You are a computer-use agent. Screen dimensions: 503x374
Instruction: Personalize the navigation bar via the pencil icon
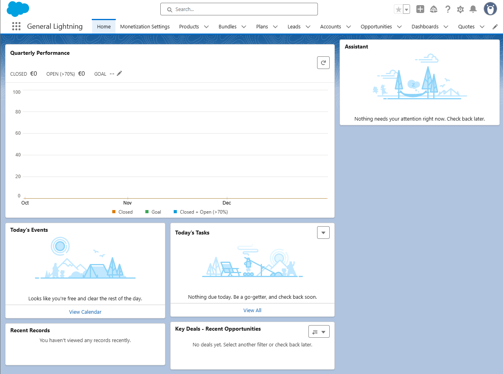(x=495, y=26)
